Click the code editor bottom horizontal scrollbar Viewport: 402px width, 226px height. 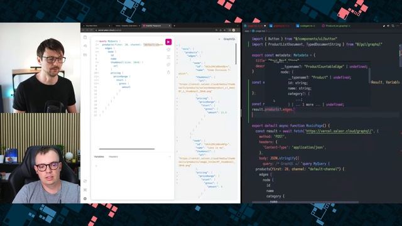coord(305,202)
